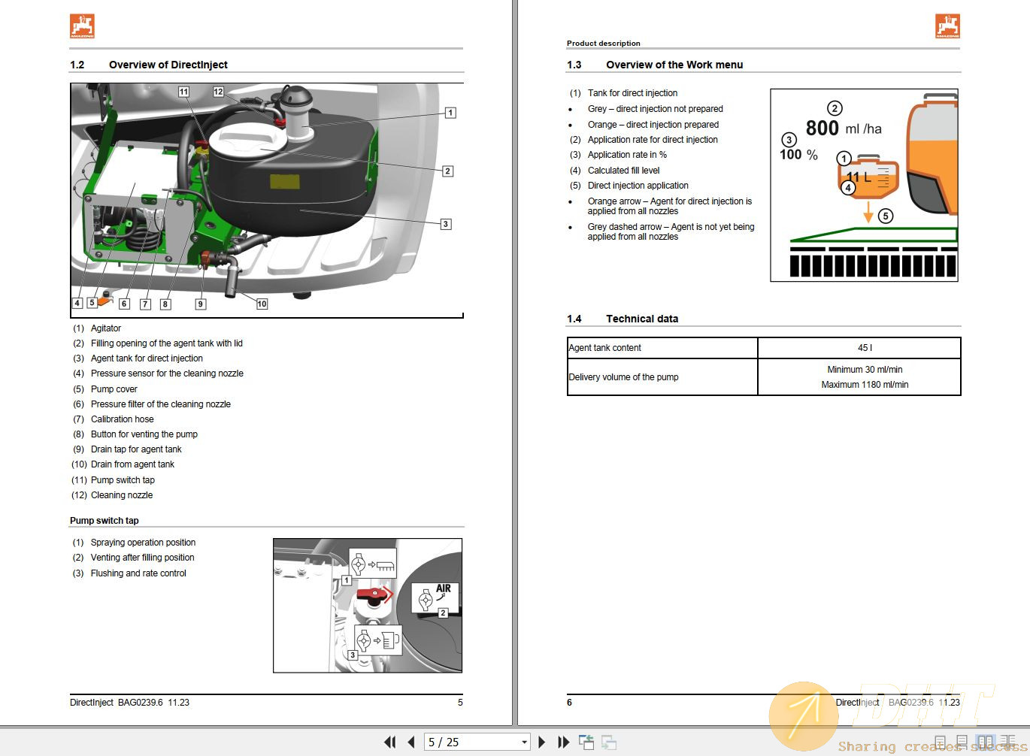Click 'Button for venting the pump'
The width and height of the screenshot is (1030, 756).
144,434
